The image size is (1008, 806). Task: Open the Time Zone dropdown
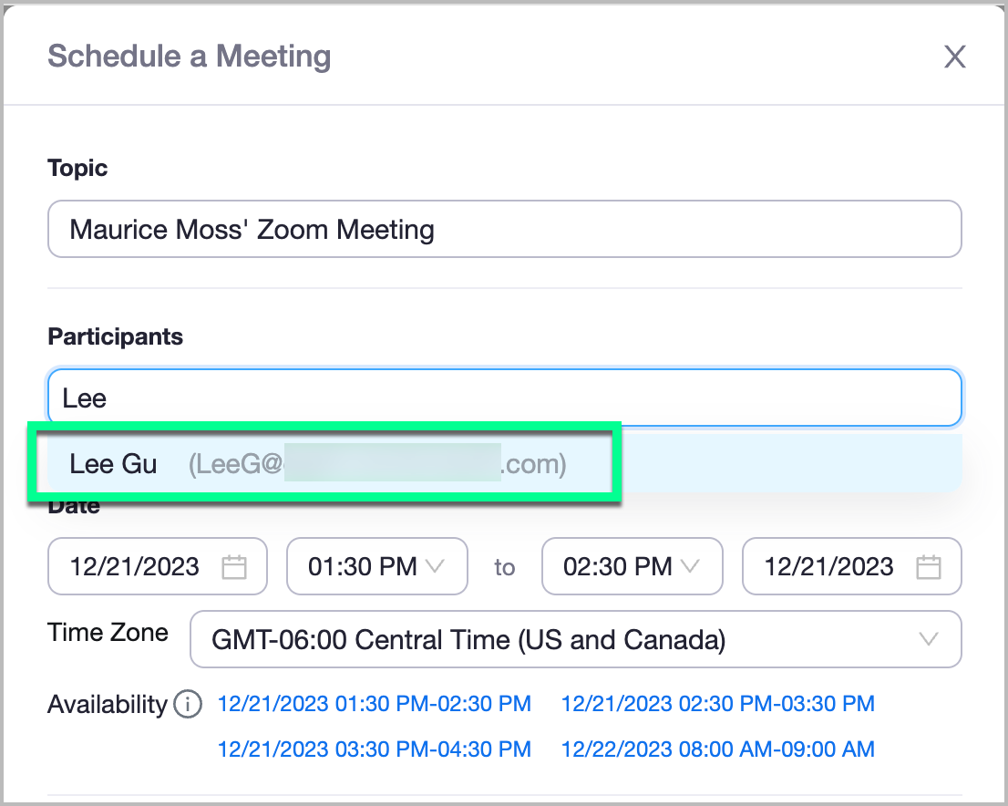[575, 639]
